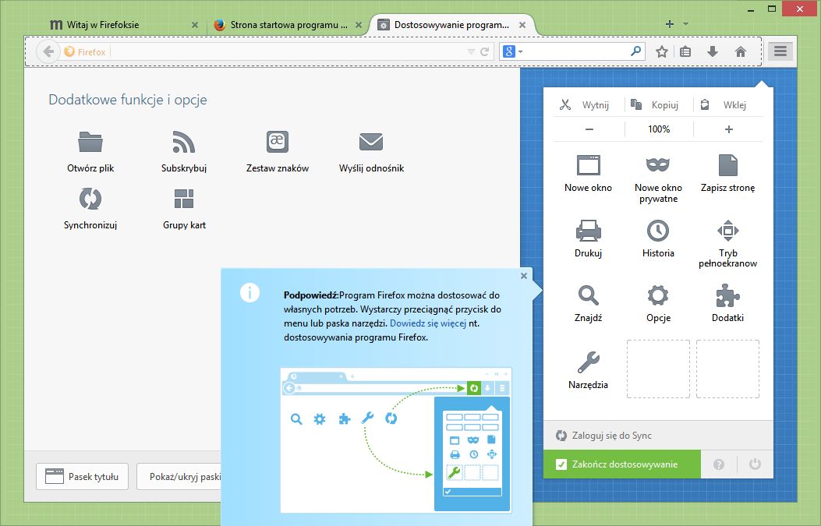Reset zoom by clicking 100%
The height and width of the screenshot is (526, 821).
click(x=659, y=129)
